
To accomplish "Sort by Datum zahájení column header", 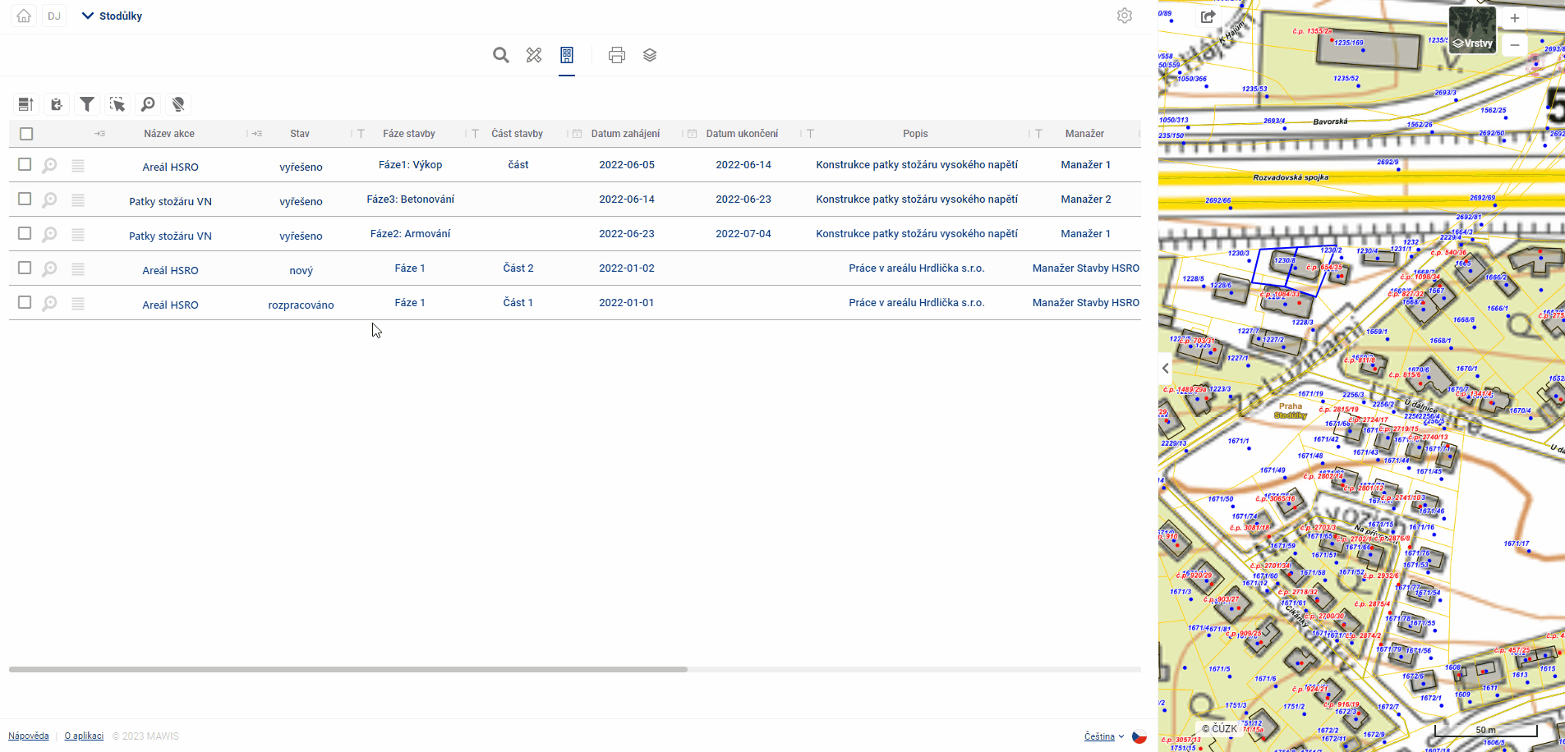I will point(625,134).
